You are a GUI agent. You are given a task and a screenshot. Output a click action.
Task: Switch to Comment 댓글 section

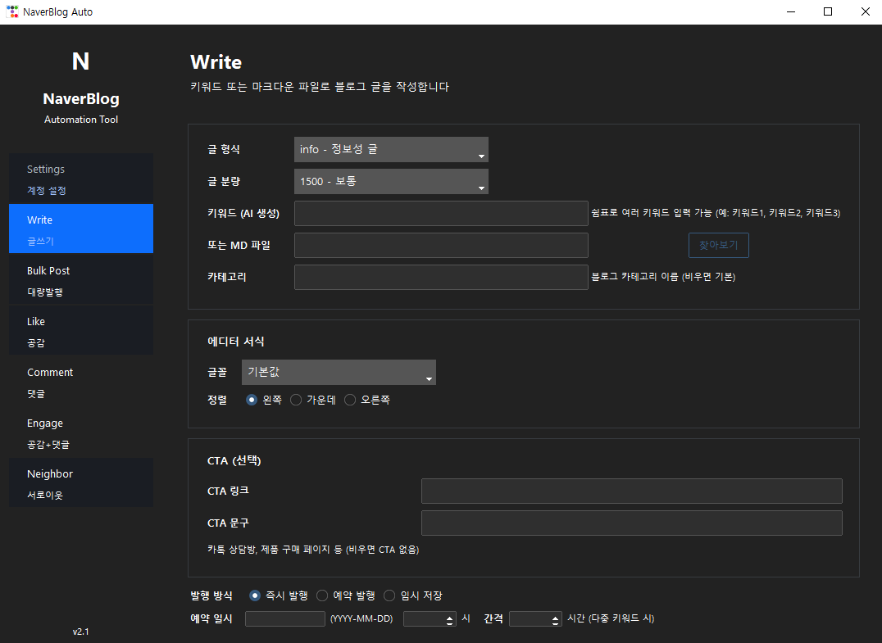point(81,382)
